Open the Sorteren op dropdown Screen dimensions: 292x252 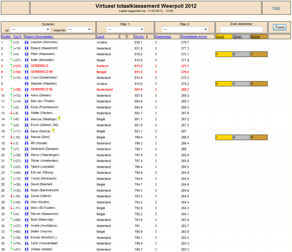[x=30, y=29]
